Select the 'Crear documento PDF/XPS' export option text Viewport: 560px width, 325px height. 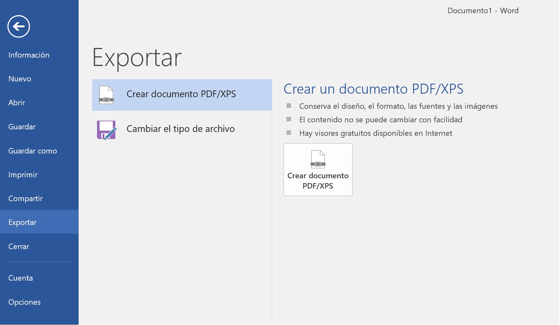click(x=181, y=94)
